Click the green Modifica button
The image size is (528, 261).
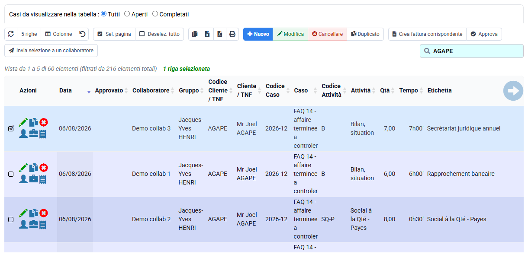290,34
